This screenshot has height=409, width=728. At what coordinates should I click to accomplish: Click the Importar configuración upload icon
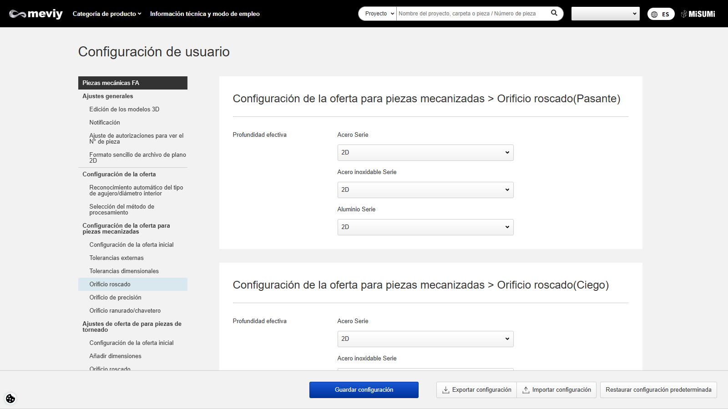tap(526, 390)
